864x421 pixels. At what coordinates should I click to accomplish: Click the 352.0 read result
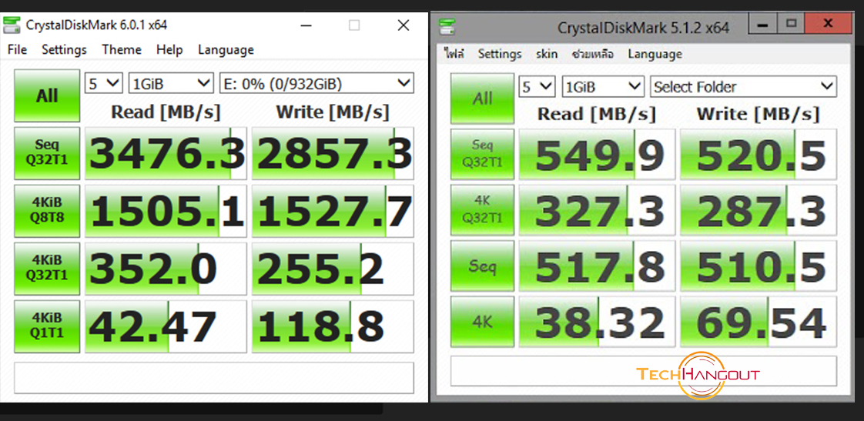[166, 269]
